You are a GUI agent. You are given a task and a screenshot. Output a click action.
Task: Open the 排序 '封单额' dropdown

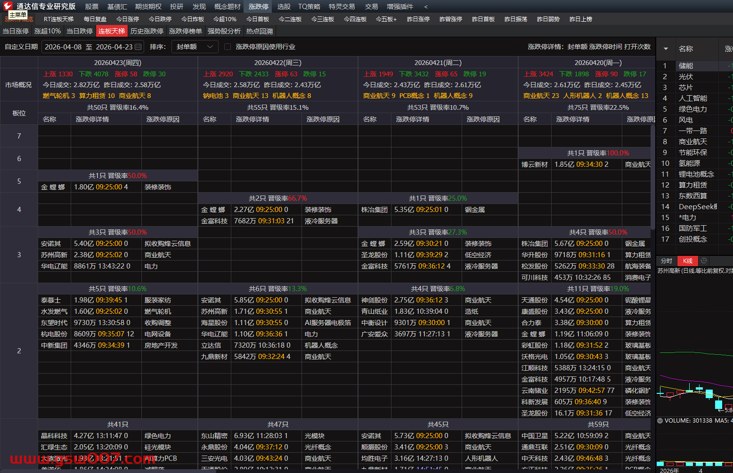point(194,47)
